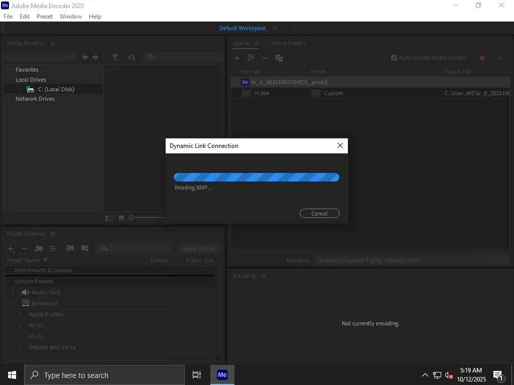The width and height of the screenshot is (514, 385).
Task: Open the Media Browser ingest view eye icon
Action: coord(132,58)
